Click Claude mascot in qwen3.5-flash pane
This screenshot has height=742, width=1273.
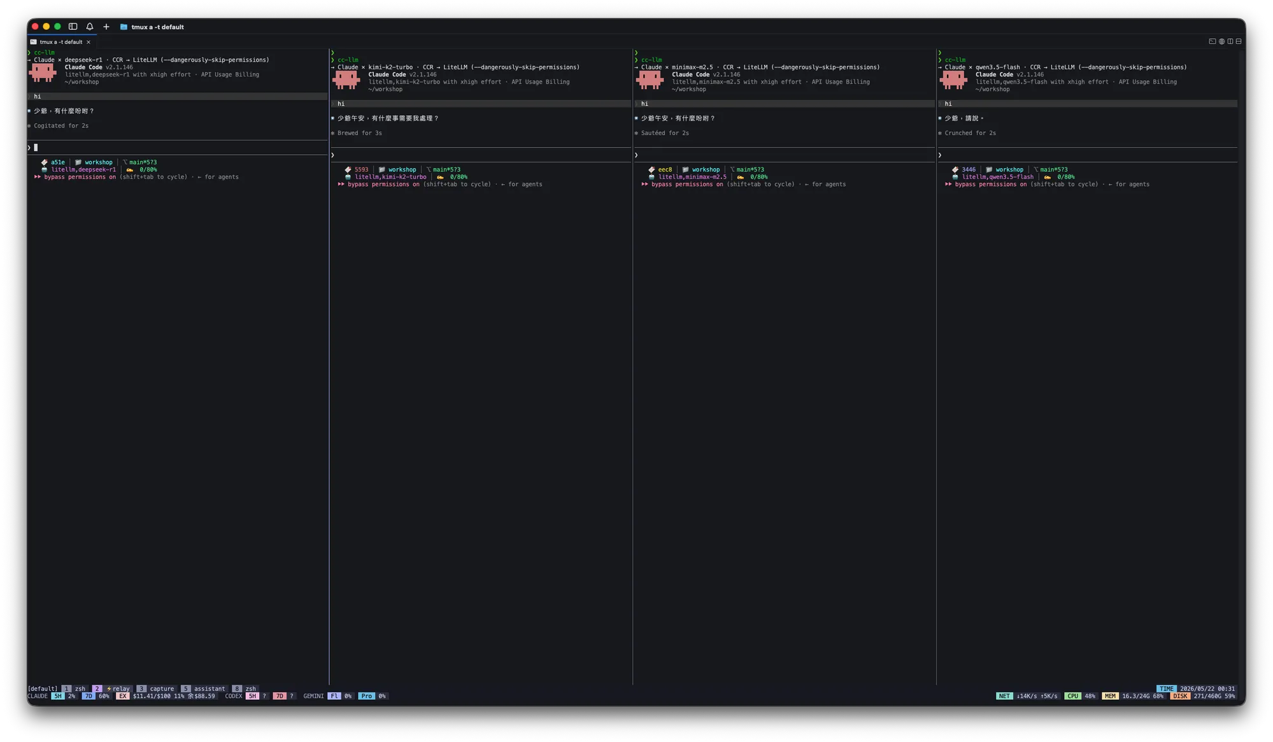click(x=954, y=80)
